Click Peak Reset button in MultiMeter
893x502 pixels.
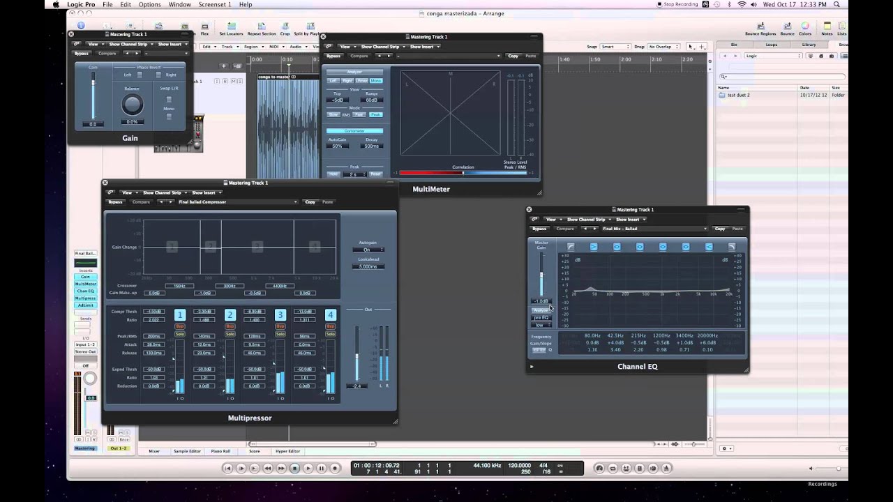(x=376, y=174)
